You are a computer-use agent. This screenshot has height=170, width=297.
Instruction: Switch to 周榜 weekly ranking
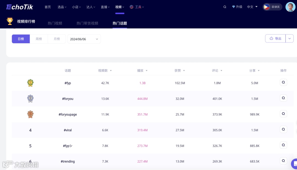pyautogui.click(x=39, y=39)
